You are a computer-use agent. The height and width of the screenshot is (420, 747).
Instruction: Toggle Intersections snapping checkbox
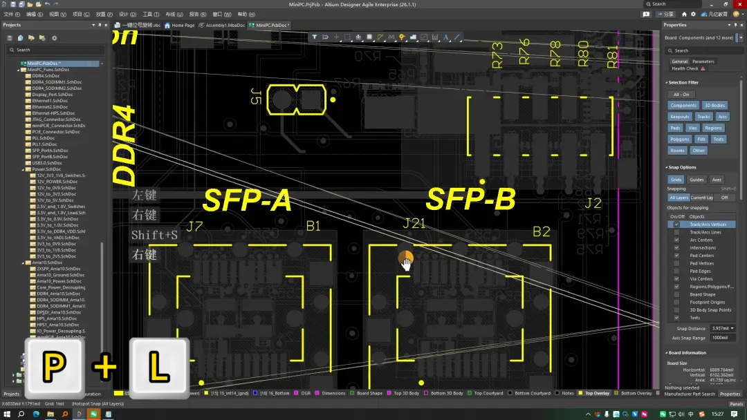point(676,248)
